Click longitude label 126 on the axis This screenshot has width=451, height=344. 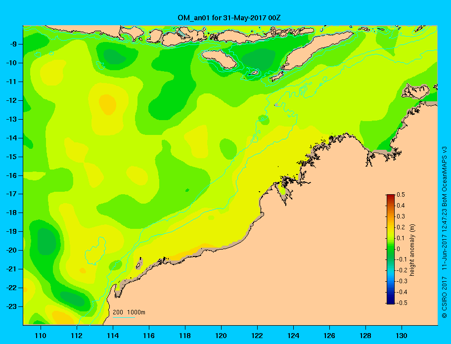[329, 336]
